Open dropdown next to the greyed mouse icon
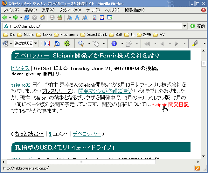Viewport: 208px width, 173px height. click(104, 43)
